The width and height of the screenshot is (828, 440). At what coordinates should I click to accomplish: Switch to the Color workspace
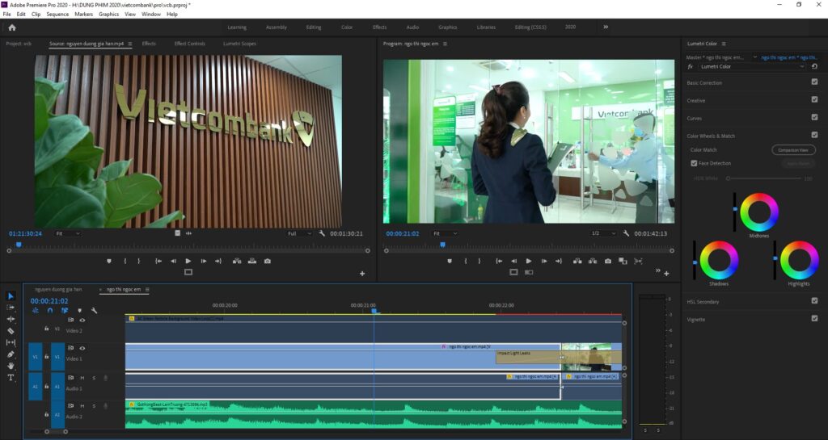346,27
